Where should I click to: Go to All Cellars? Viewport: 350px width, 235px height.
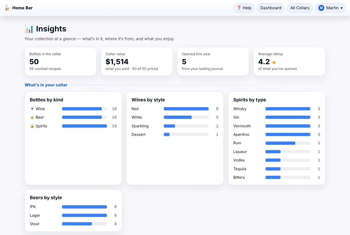tap(300, 8)
